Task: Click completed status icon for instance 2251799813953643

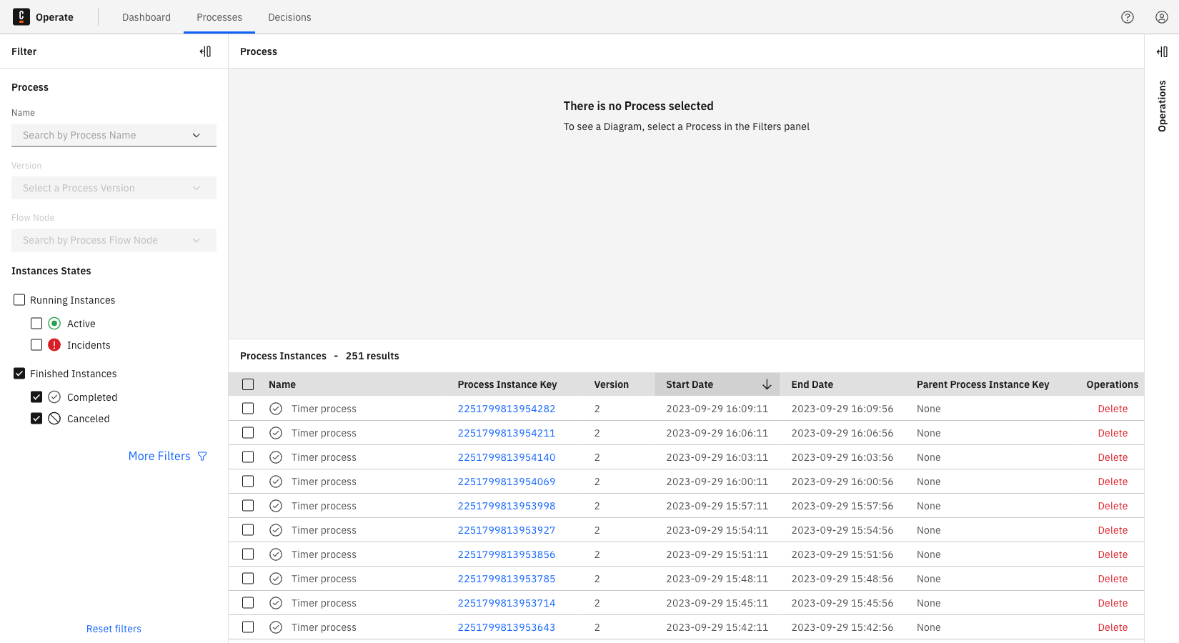Action: pos(276,627)
